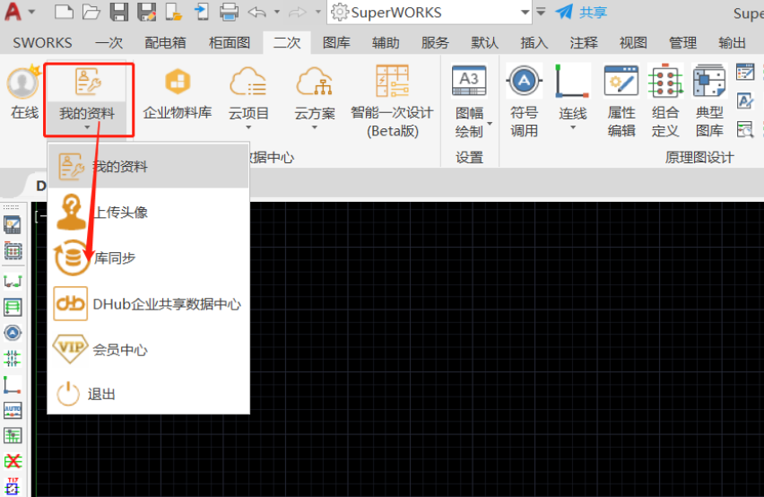Open the quick access toolbar customize arrow
This screenshot has width=764, height=497.
[x=541, y=12]
